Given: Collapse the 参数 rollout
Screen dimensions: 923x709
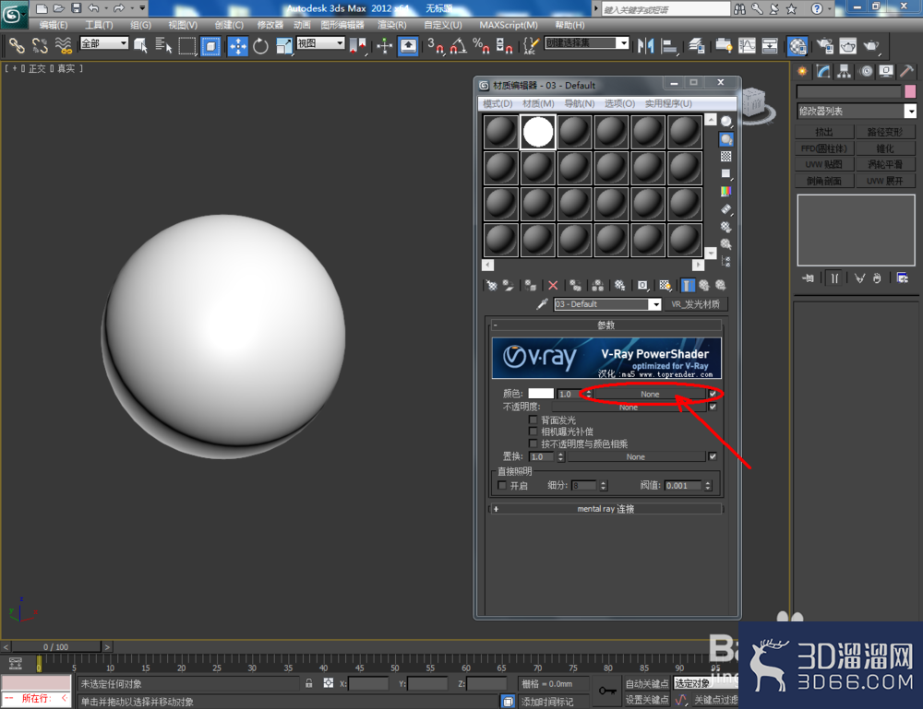Looking at the screenshot, I should click(x=605, y=325).
